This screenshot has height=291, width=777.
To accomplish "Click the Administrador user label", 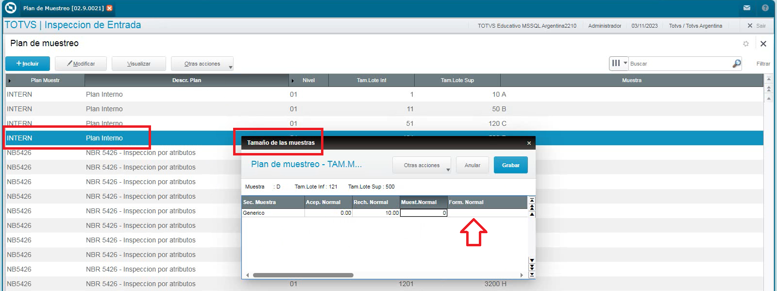I will [x=605, y=26].
